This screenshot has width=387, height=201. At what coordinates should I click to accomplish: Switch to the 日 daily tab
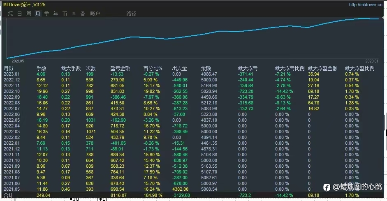click(x=19, y=14)
